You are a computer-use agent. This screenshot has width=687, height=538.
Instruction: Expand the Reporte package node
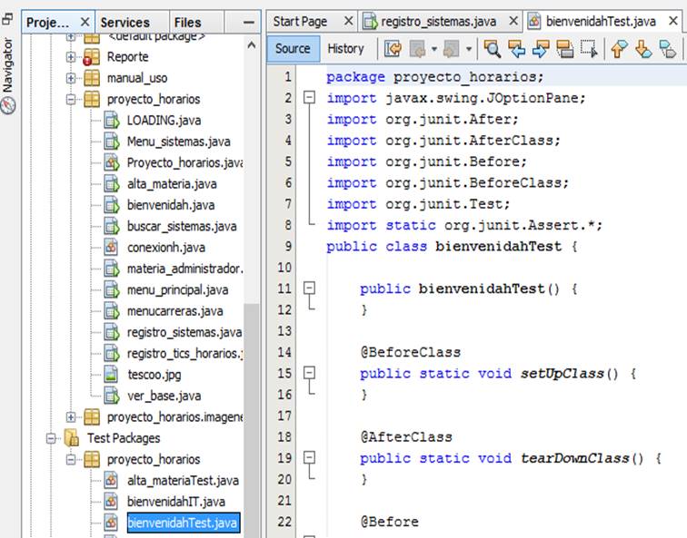tap(71, 56)
